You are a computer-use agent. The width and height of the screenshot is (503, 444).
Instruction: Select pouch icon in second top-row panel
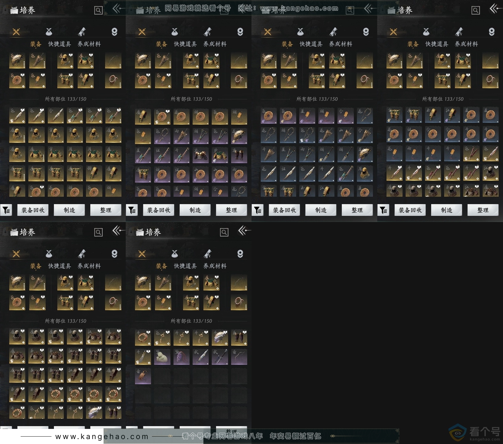pos(175,32)
